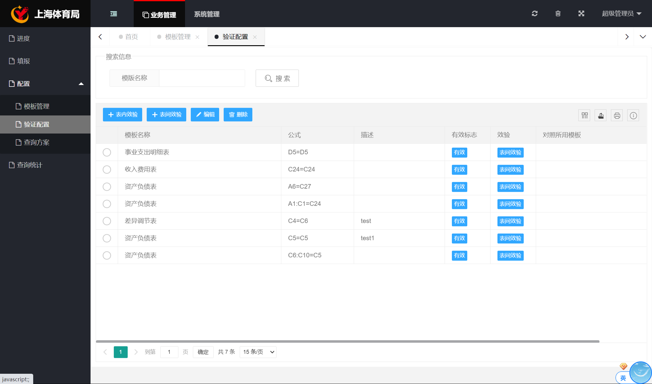The width and height of the screenshot is (652, 384).
Task: Print the table via printer icon
Action: click(x=617, y=115)
